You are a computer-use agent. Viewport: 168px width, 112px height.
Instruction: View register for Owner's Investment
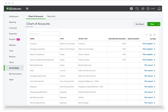[147, 55]
